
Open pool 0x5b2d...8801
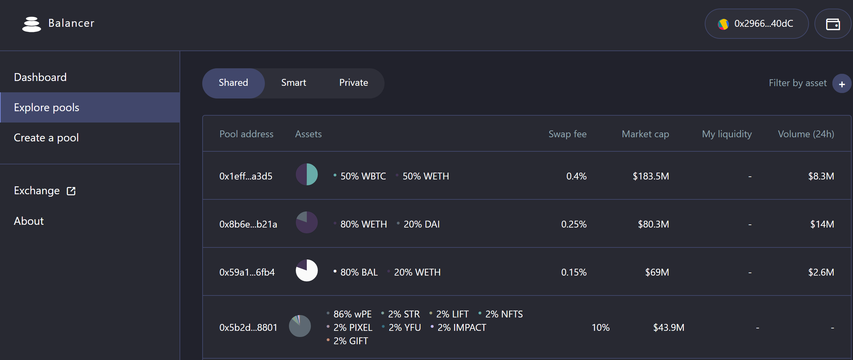[248, 327]
